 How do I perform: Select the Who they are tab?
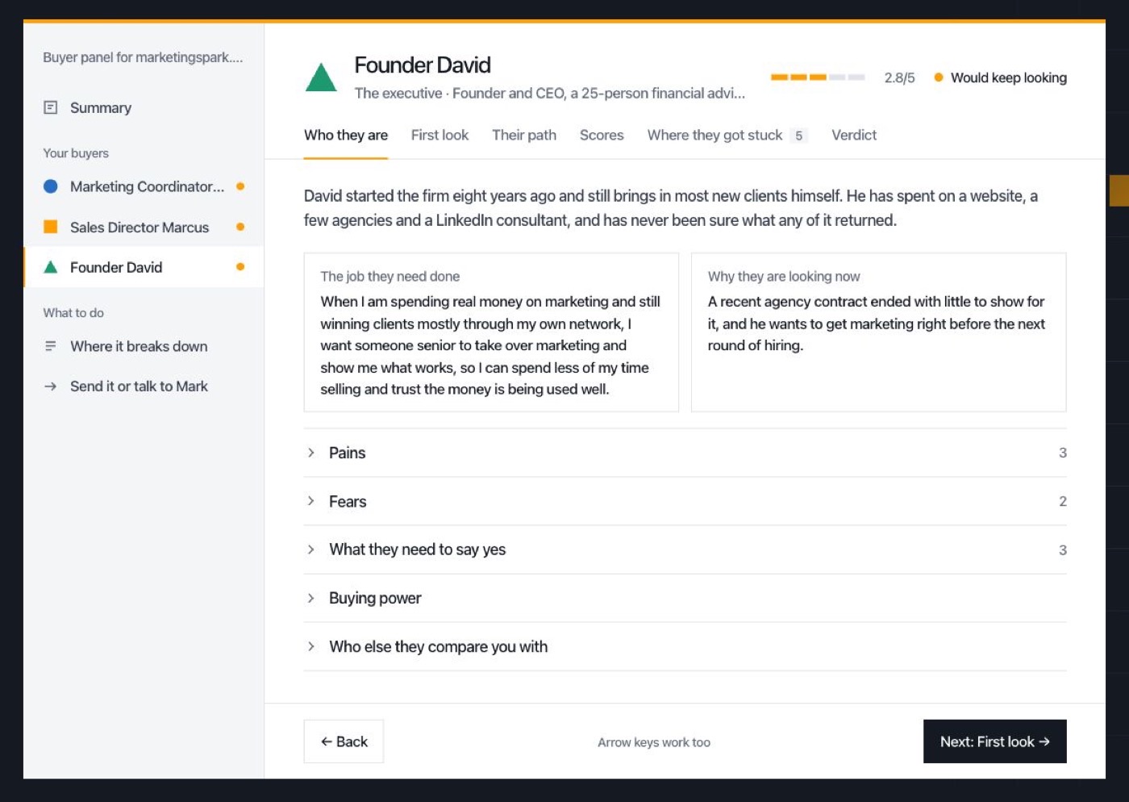[346, 136]
